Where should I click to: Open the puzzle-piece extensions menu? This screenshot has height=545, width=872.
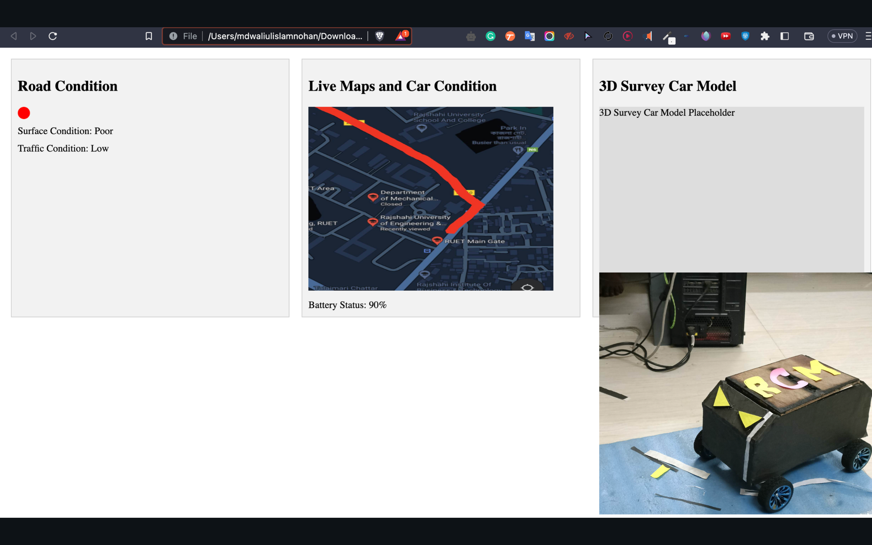765,36
